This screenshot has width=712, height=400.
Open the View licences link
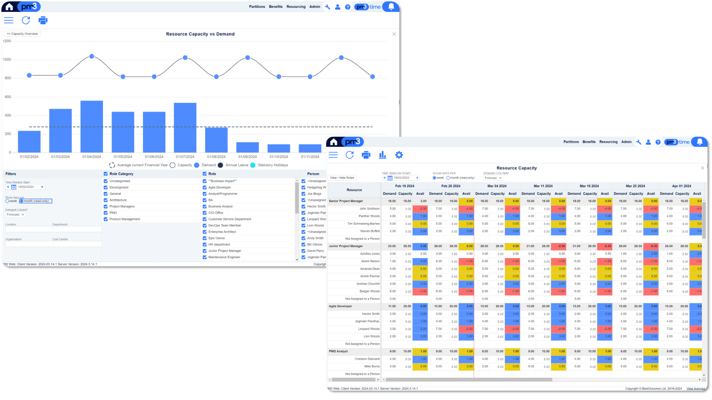point(696,389)
